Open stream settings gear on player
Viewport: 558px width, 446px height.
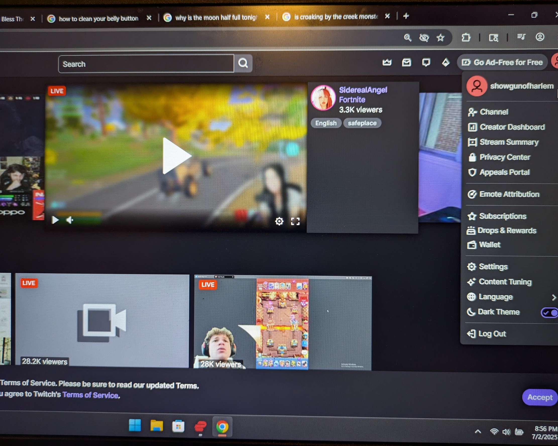279,221
